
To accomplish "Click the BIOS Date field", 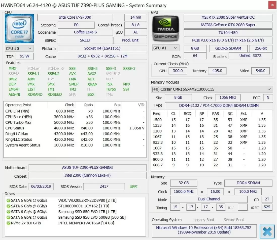I will (x=41, y=186).
